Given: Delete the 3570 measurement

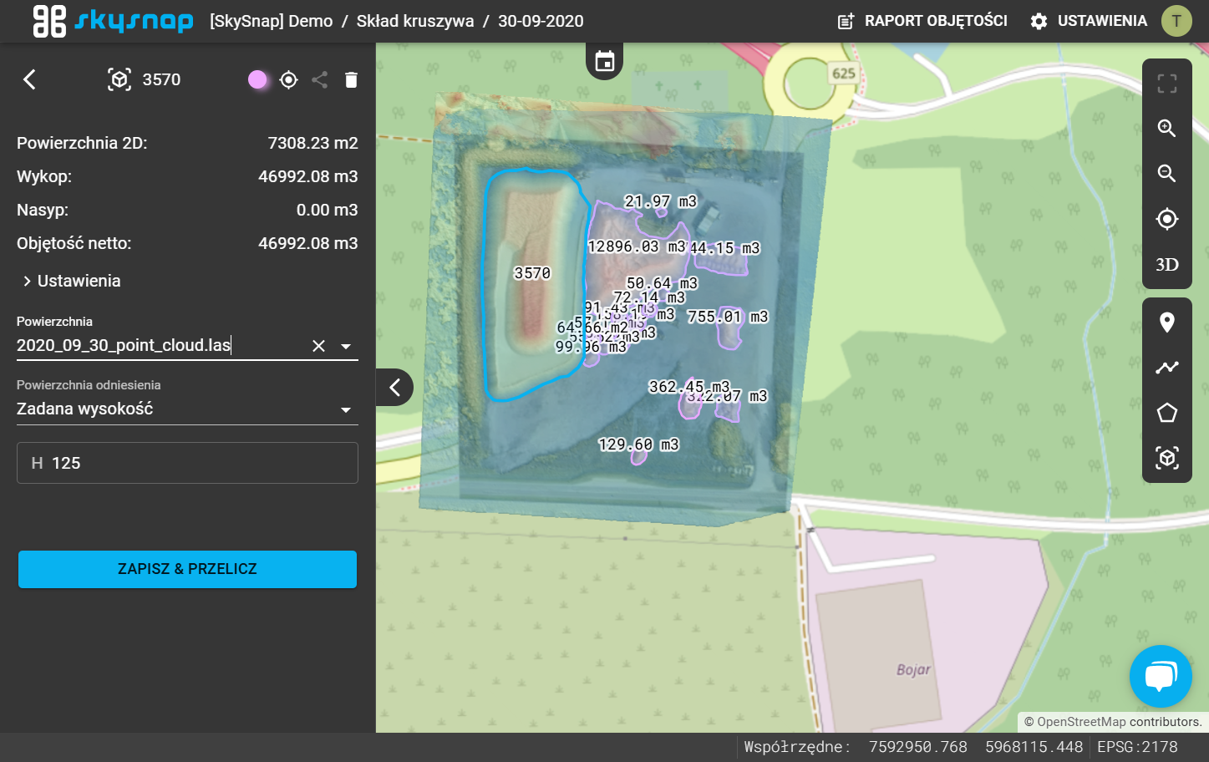Looking at the screenshot, I should click(351, 79).
